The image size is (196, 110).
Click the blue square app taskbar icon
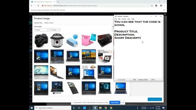[x=85, y=108]
